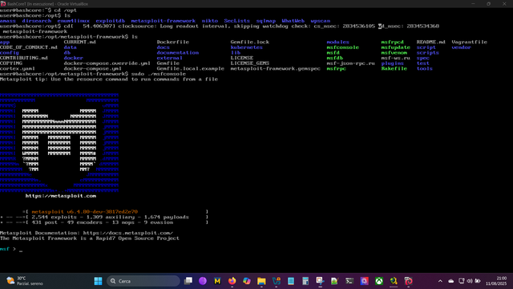Click 'modules' folder name in the listing
This screenshot has width=513, height=289.
point(337,42)
